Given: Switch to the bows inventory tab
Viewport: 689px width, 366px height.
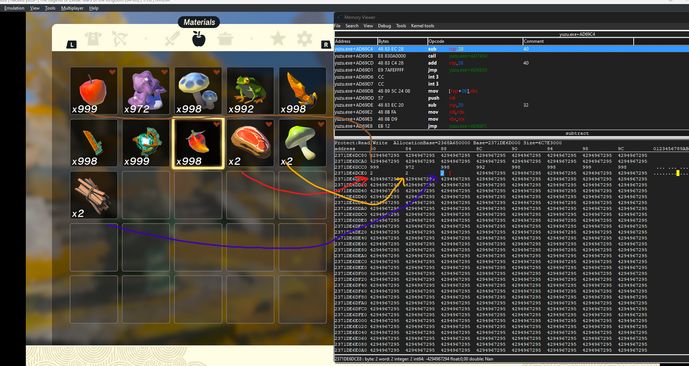Looking at the screenshot, I should 120,38.
